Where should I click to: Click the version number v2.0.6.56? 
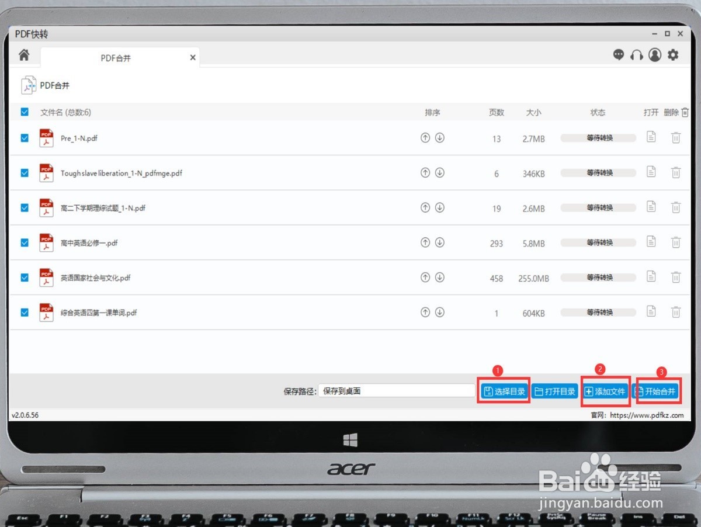click(x=25, y=415)
